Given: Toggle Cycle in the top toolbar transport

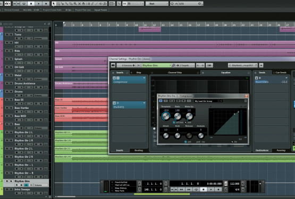Looking at the screenshot, I should (24, 4).
